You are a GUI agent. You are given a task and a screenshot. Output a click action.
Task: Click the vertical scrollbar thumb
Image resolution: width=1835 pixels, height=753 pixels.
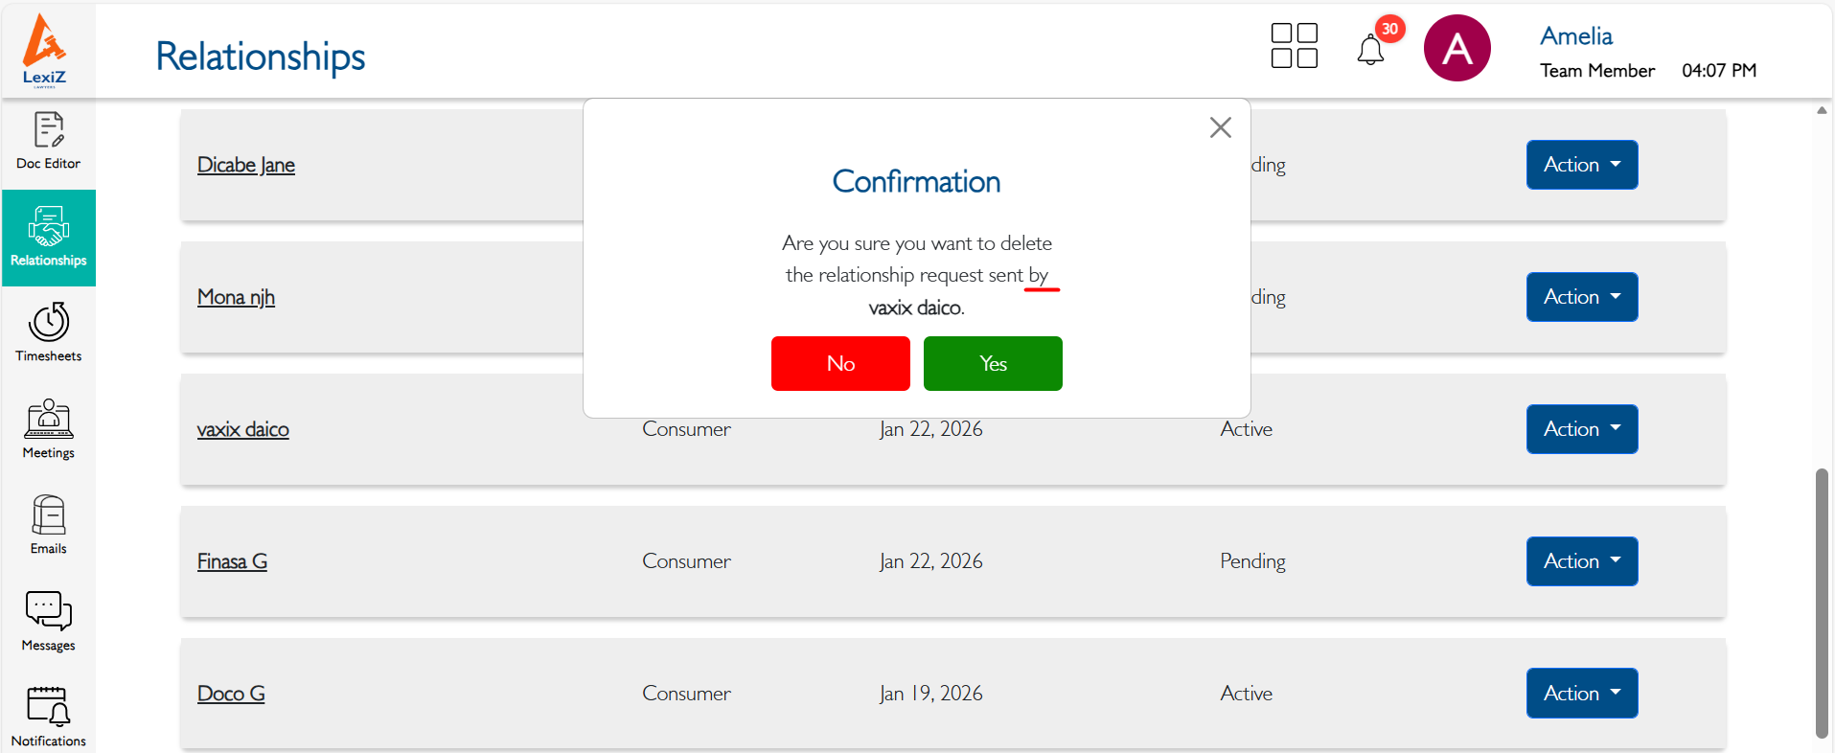pos(1822,604)
